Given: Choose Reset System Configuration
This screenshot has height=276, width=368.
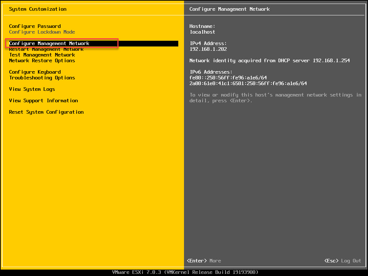Looking at the screenshot, I should click(46, 112).
